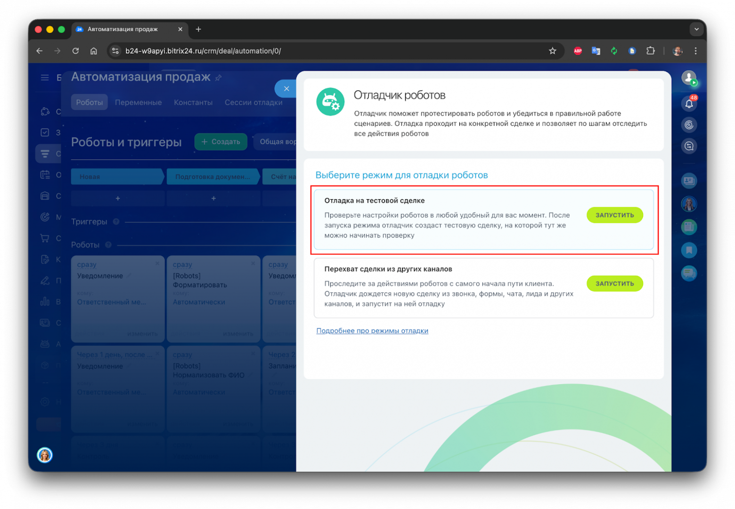
Task: Open the AdBlock Plus extension icon
Action: pos(578,51)
